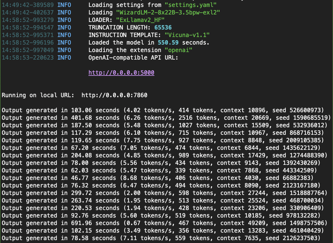Click the 8.68 tokens/s output line
This screenshot has height=243, width=333.
tap(158, 178)
